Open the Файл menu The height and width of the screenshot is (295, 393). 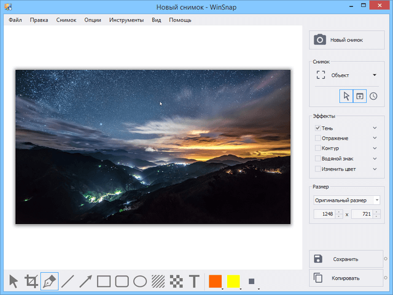click(15, 20)
